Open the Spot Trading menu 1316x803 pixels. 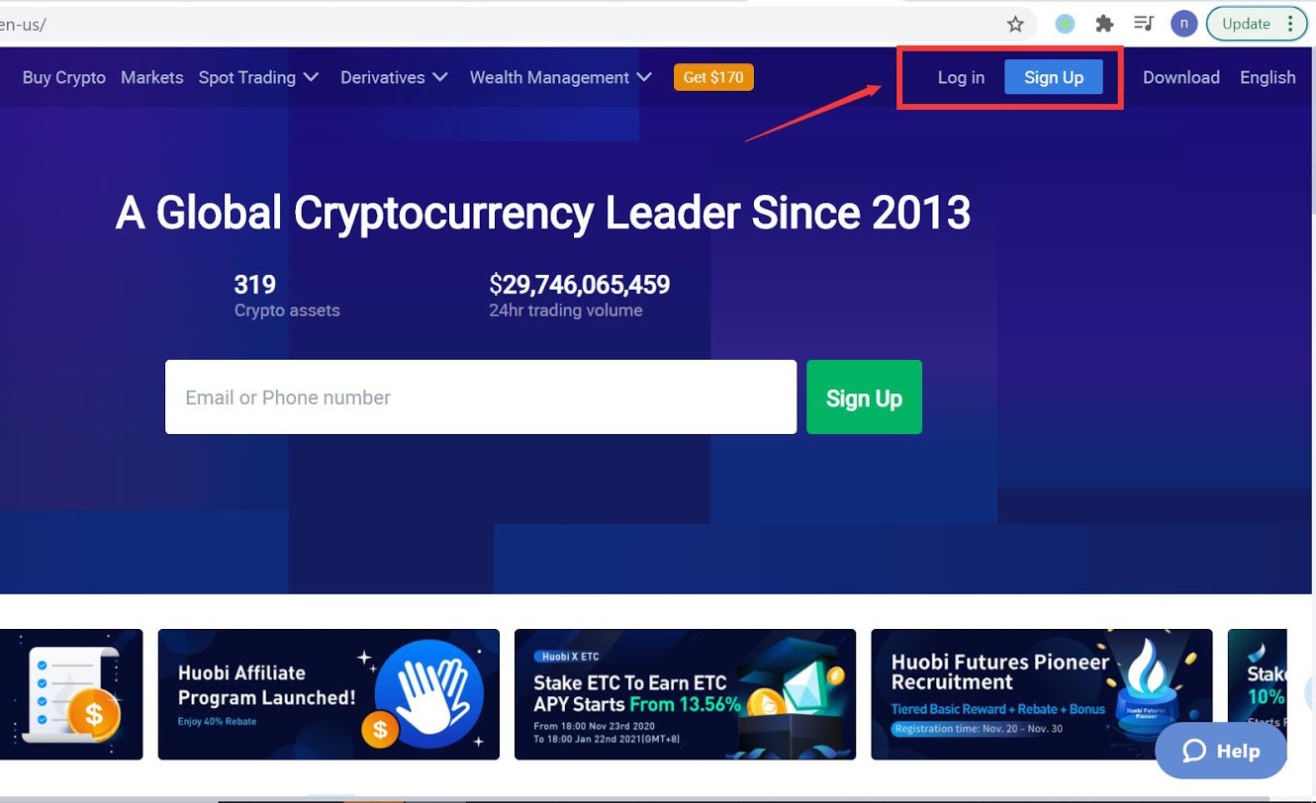258,77
